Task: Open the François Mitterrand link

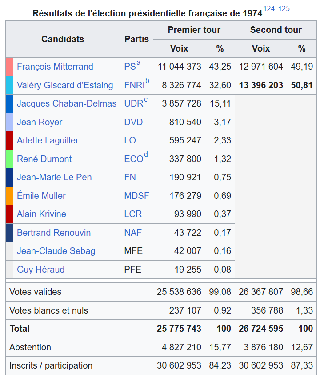Action: click(x=55, y=67)
